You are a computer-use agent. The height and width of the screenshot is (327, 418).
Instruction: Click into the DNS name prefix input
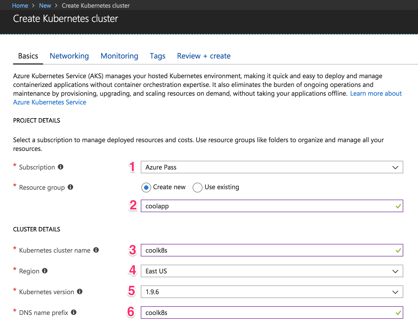272,313
